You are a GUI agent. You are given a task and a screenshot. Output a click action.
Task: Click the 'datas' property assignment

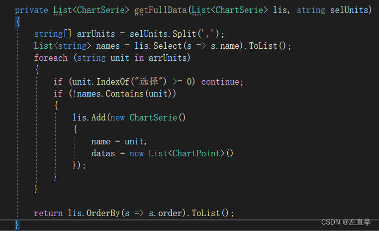click(x=103, y=153)
